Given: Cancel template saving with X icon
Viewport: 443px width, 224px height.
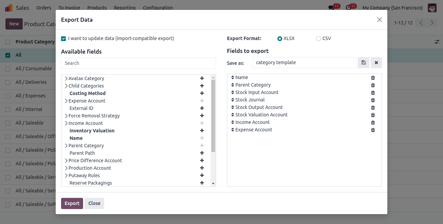Looking at the screenshot, I should pyautogui.click(x=376, y=63).
